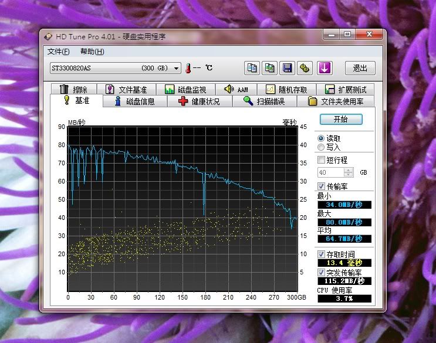436x343 pixels.
Task: Click the 开始 start button
Action: [x=340, y=119]
